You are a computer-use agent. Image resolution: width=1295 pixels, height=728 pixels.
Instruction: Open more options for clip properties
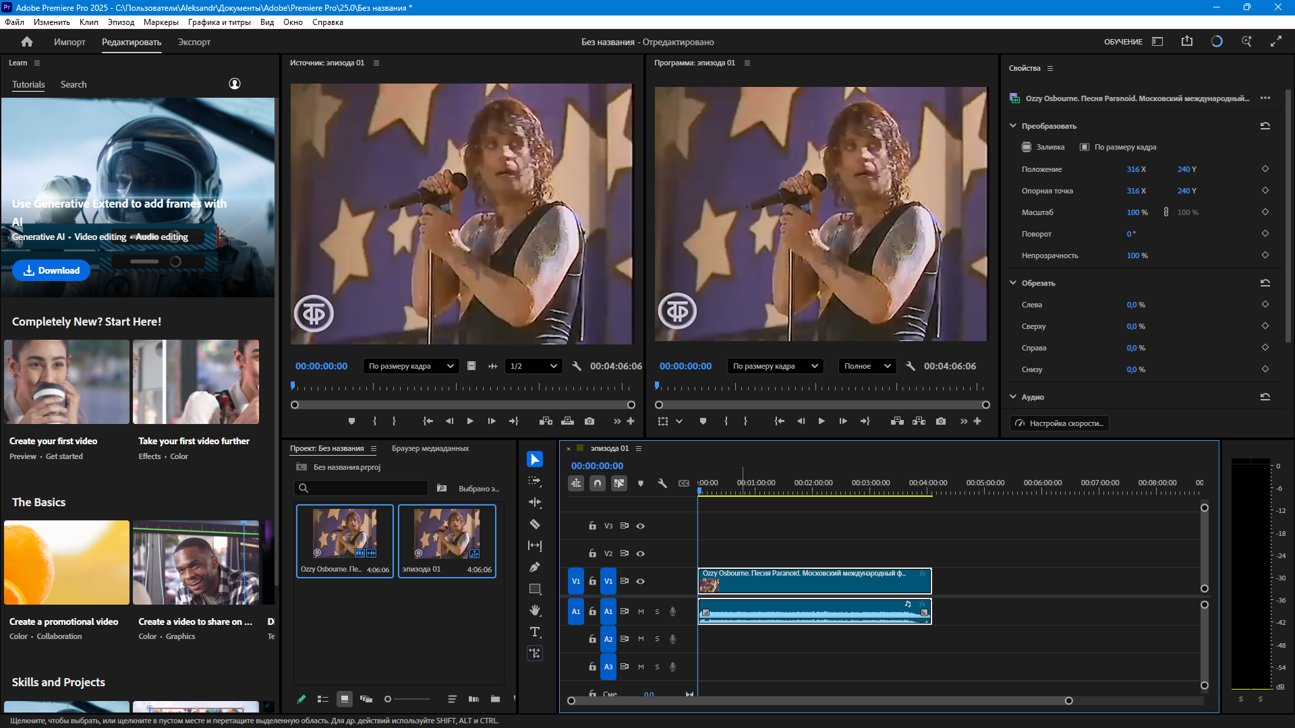(x=1265, y=98)
